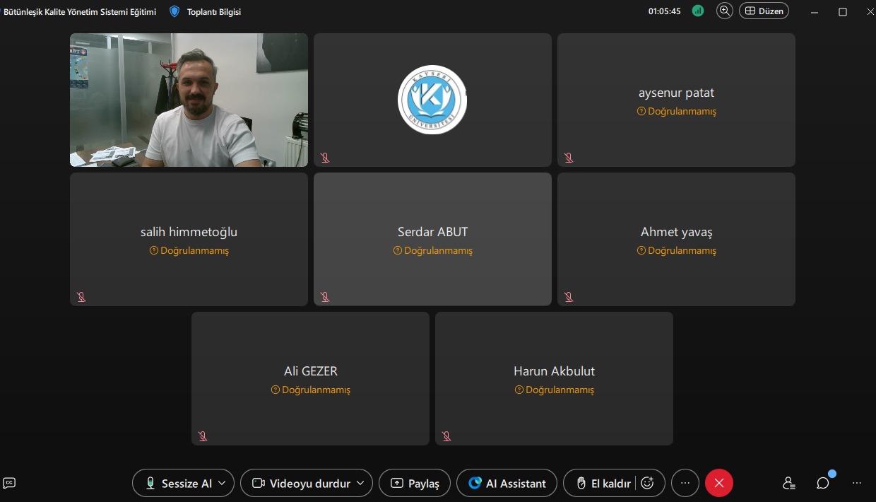Open Toplantı Bilgisi meeting info
876x502 pixels.
click(x=206, y=11)
